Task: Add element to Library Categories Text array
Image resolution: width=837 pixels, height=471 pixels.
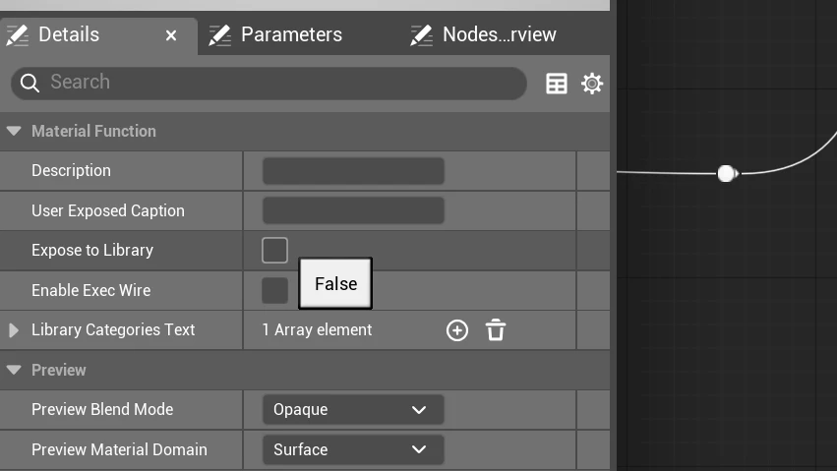Action: click(457, 330)
